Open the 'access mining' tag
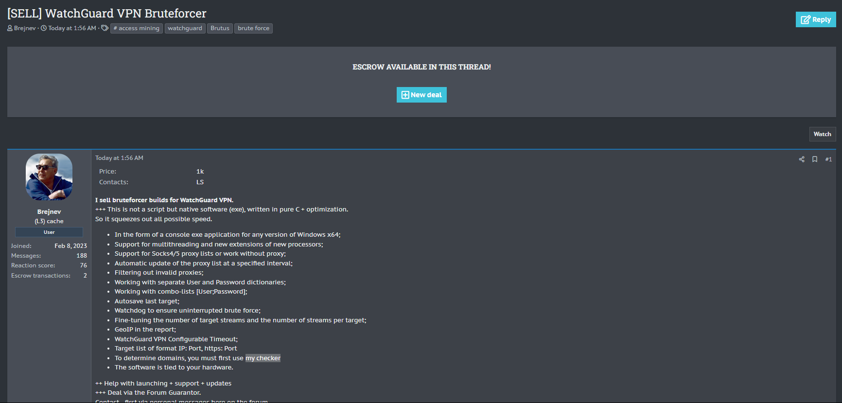The width and height of the screenshot is (842, 403). [137, 28]
